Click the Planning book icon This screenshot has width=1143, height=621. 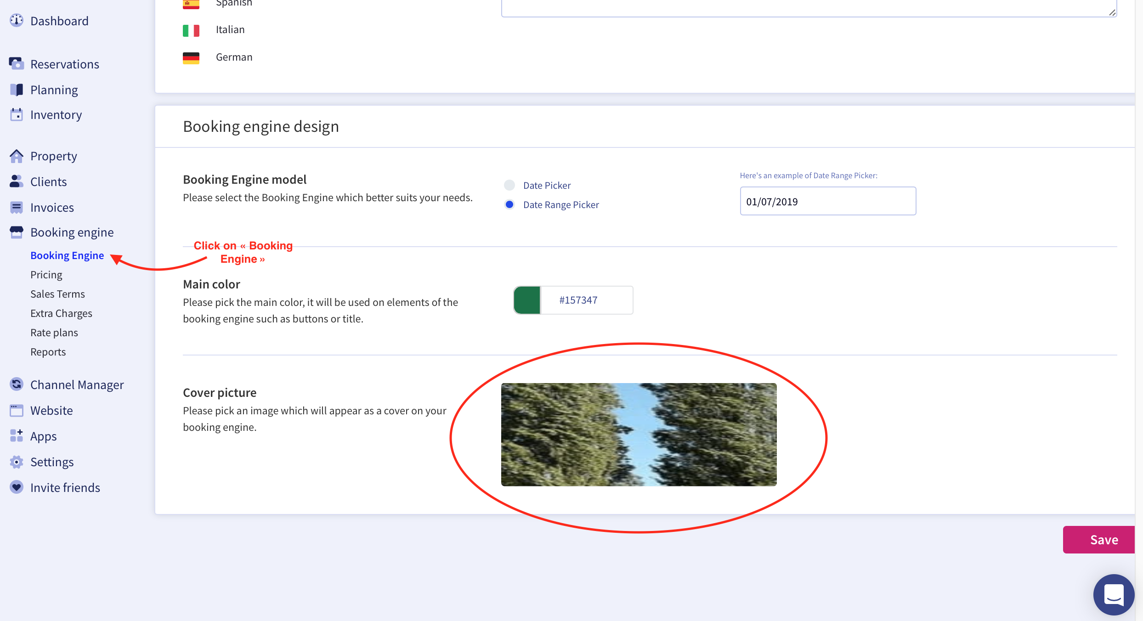(x=17, y=90)
